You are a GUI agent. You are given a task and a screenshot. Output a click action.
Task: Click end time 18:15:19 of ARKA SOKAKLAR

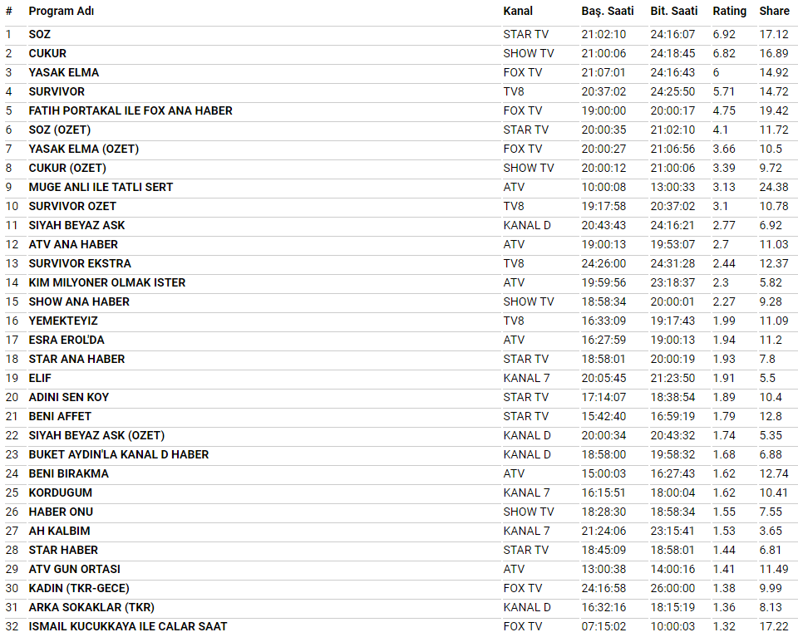[x=672, y=607]
